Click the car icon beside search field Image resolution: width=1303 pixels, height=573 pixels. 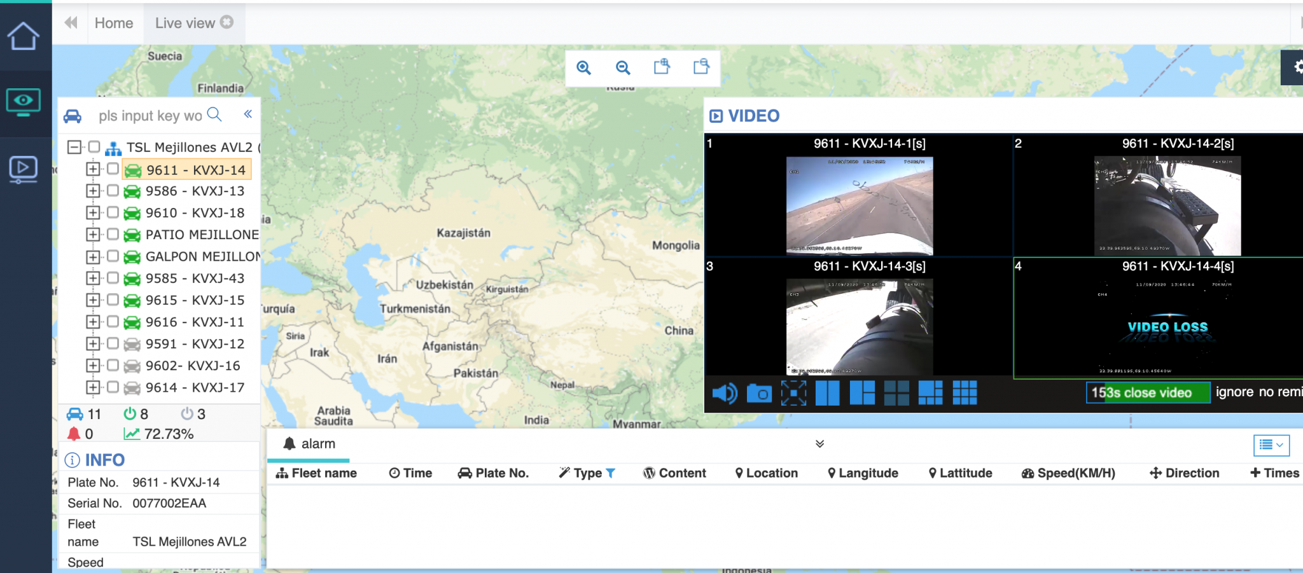pyautogui.click(x=73, y=116)
